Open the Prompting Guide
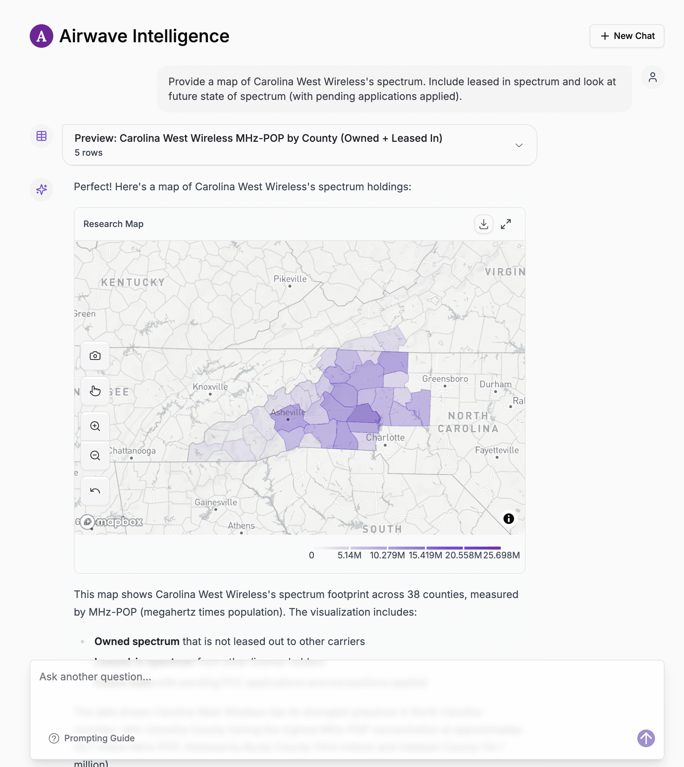684x767 pixels. click(92, 738)
